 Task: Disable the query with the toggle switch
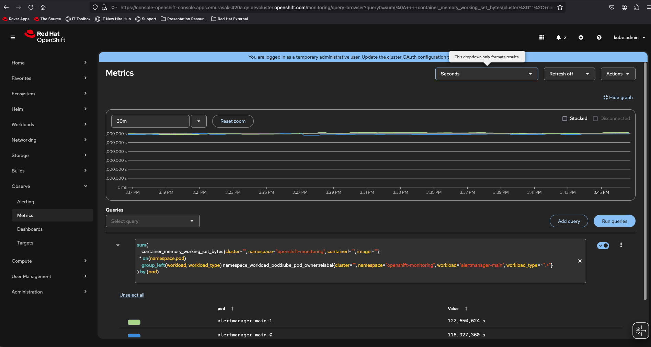coord(603,246)
